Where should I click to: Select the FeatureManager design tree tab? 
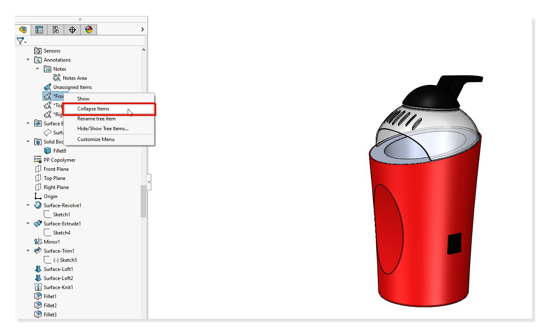point(23,29)
